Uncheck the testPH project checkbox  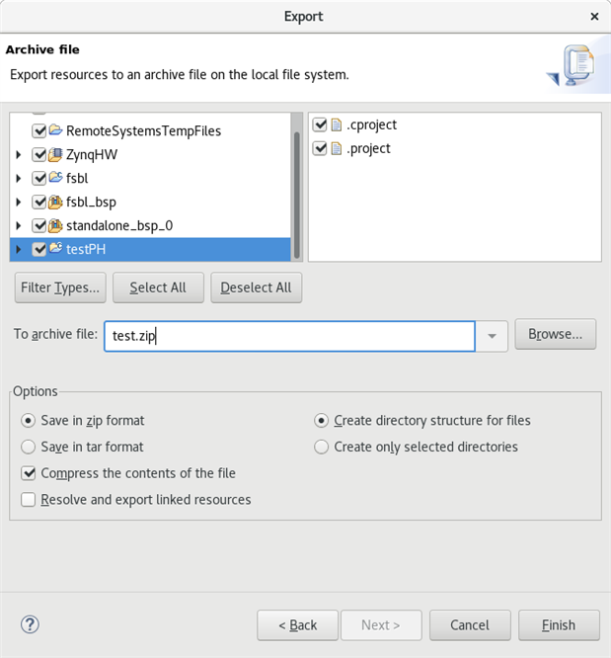pos(39,250)
